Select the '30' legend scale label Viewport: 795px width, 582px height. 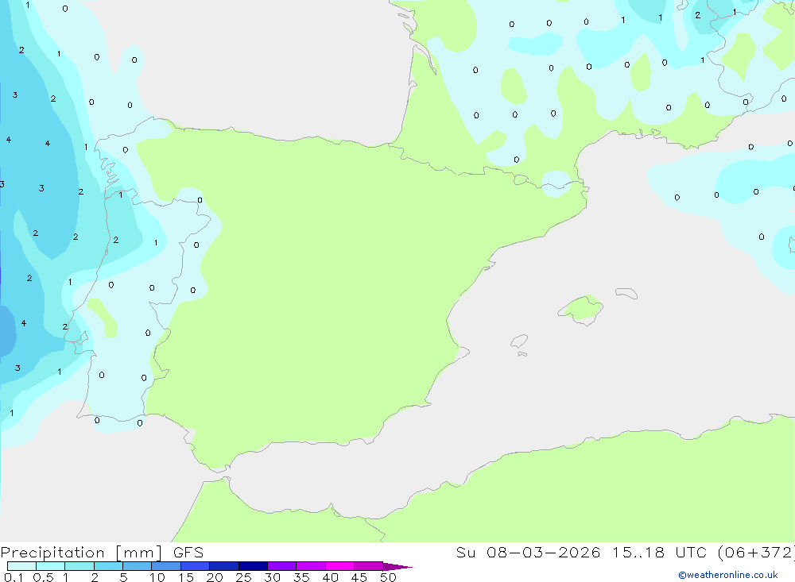point(272,577)
